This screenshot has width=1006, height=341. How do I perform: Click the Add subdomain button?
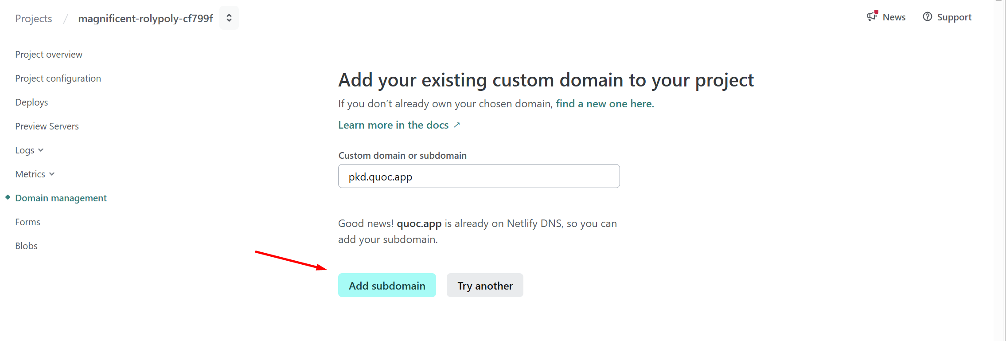[387, 286]
